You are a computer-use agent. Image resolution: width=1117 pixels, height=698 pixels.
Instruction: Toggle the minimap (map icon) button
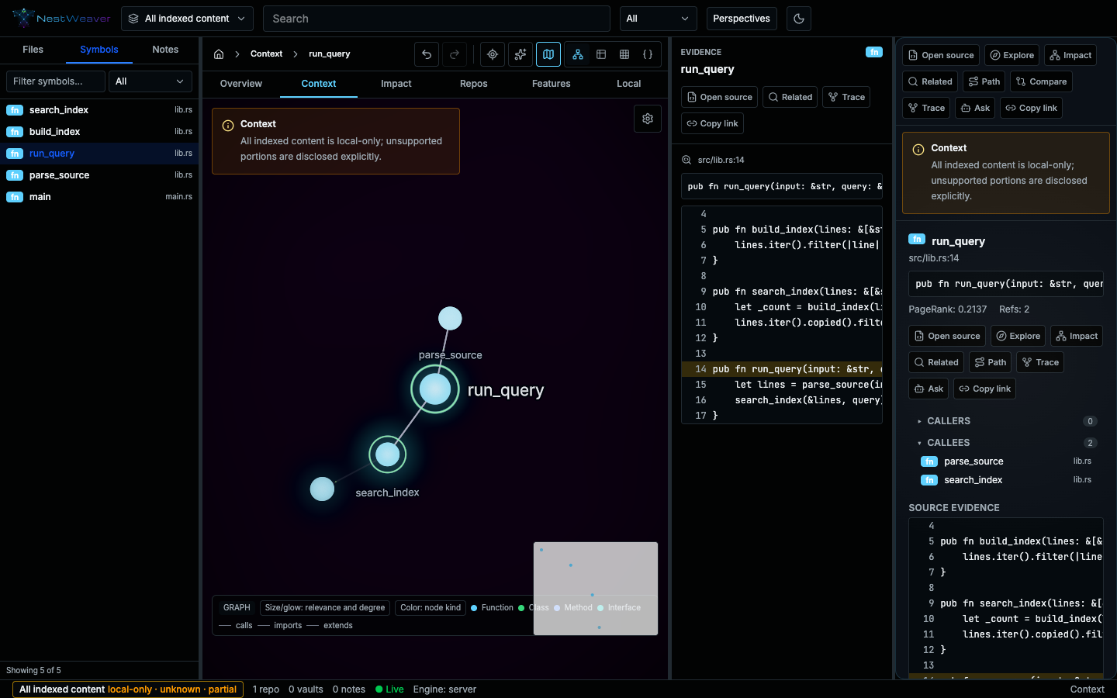tap(548, 54)
